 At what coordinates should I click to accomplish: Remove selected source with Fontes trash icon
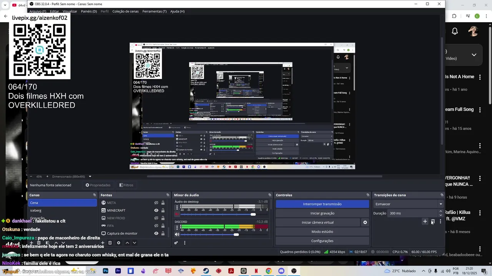click(x=110, y=243)
